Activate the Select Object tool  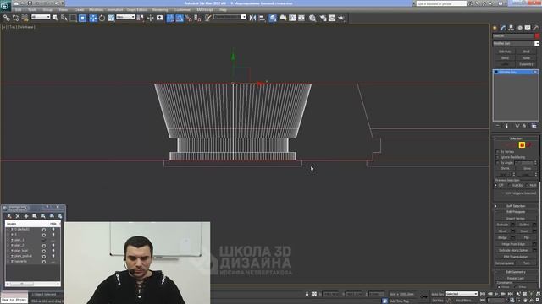pyautogui.click(x=55, y=18)
